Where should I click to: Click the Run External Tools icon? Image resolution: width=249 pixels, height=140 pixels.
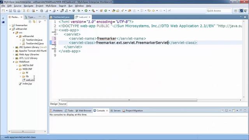coord(93,10)
